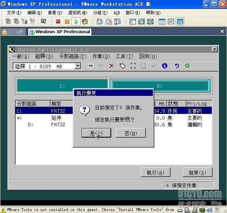This screenshot has width=227, height=213.
Task: Click the blue info partition icon
Action: click(165, 65)
